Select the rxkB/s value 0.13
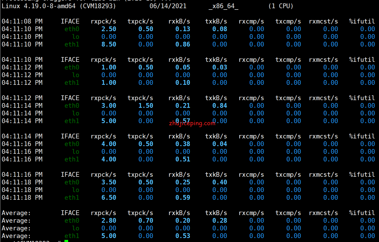This screenshot has height=242, width=379. (183, 29)
